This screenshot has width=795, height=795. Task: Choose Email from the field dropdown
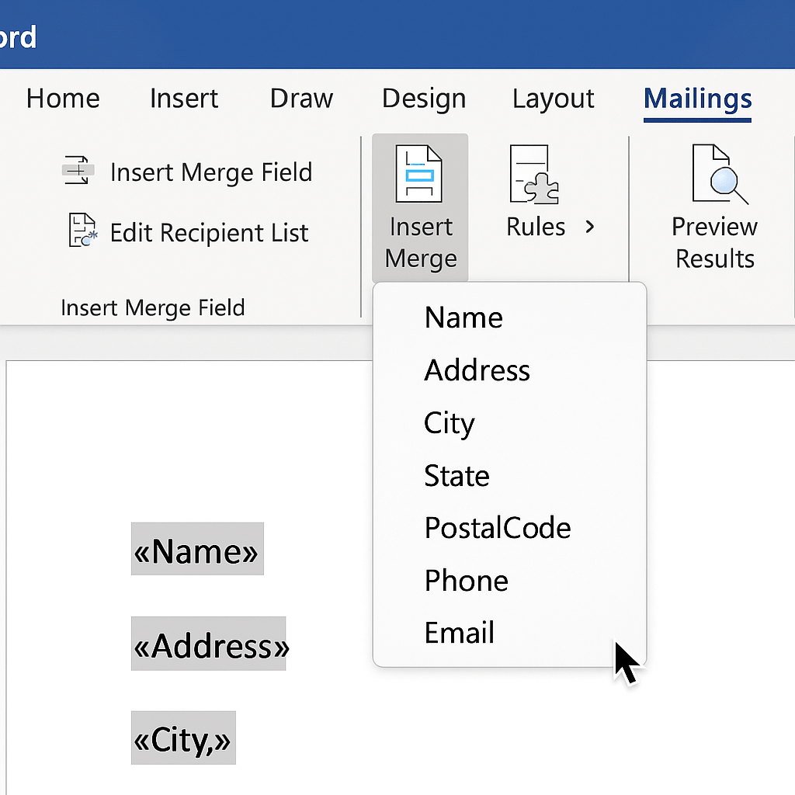point(459,632)
